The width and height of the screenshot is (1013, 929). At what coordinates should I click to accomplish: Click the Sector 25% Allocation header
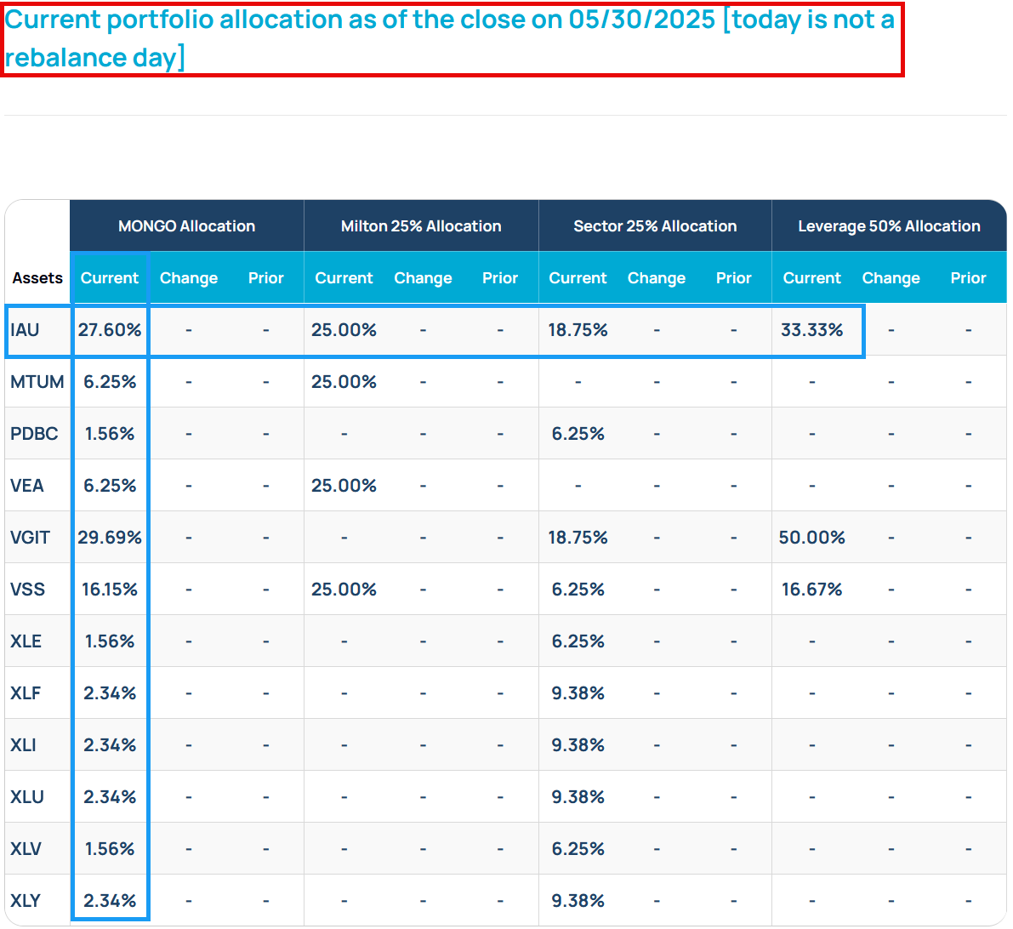pyautogui.click(x=654, y=225)
